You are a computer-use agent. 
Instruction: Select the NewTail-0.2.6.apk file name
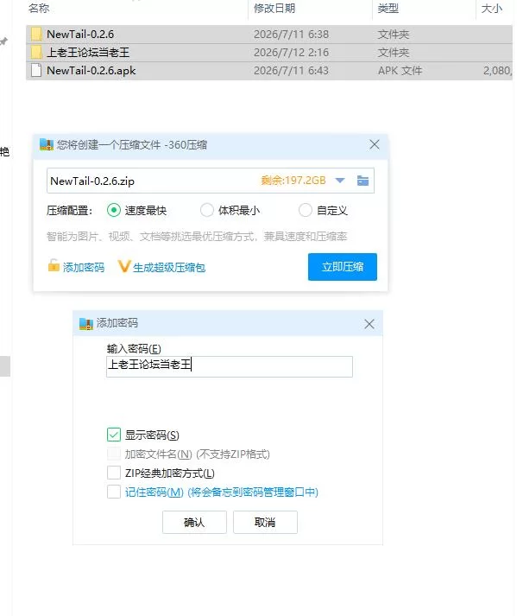(x=91, y=70)
